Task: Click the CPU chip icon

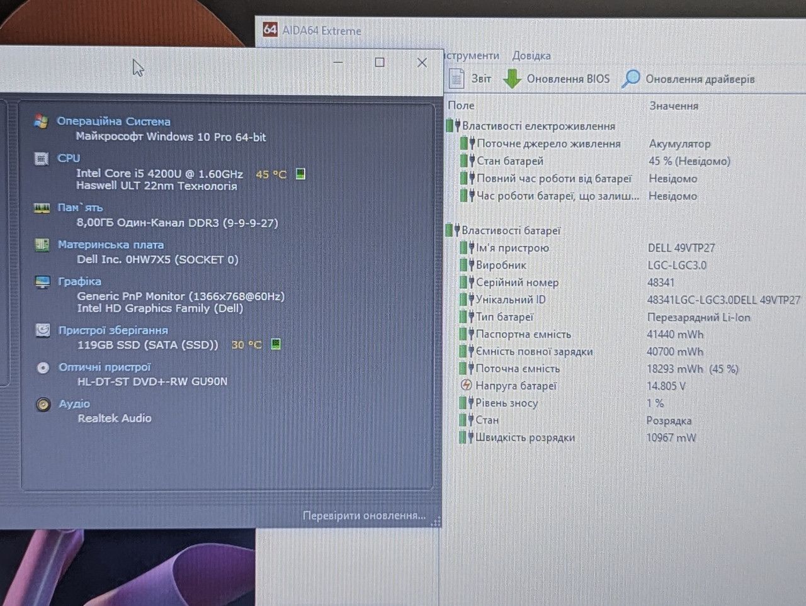Action: [x=42, y=159]
